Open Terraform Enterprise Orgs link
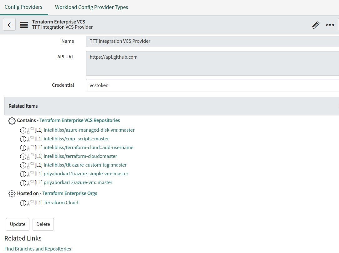 click(69, 193)
